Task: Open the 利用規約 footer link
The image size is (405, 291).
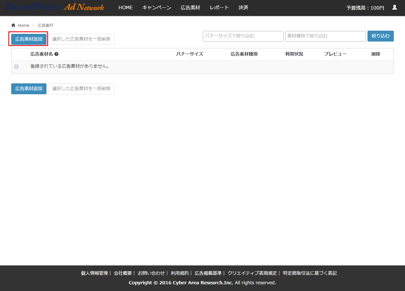Action: 179,273
